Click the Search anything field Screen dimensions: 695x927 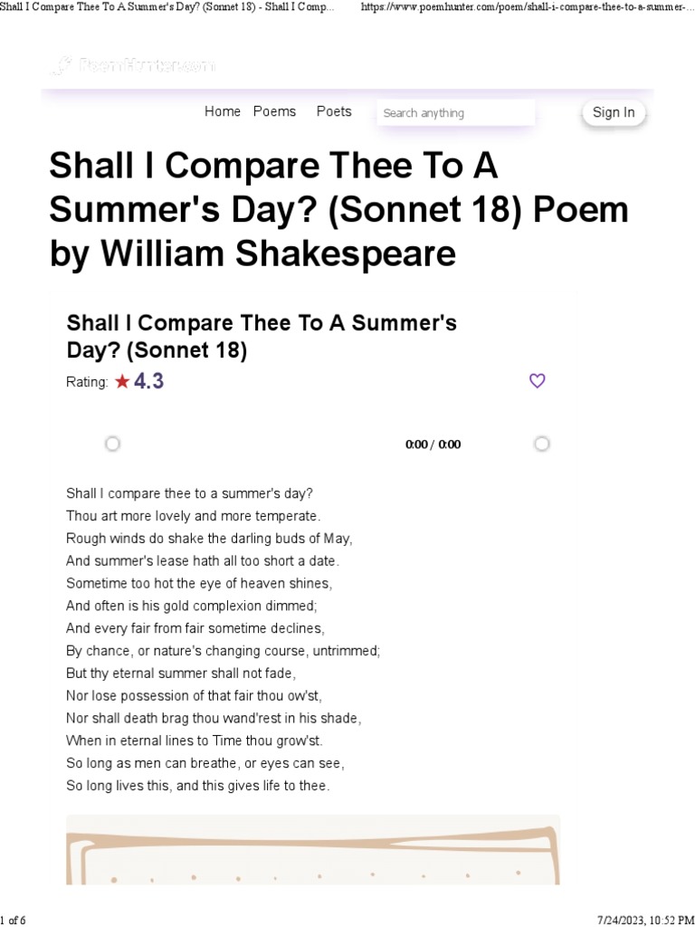(455, 113)
